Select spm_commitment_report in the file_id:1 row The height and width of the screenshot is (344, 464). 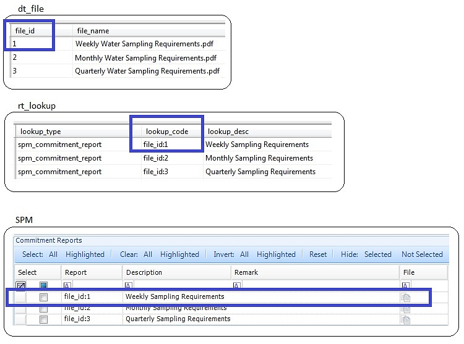click(60, 145)
